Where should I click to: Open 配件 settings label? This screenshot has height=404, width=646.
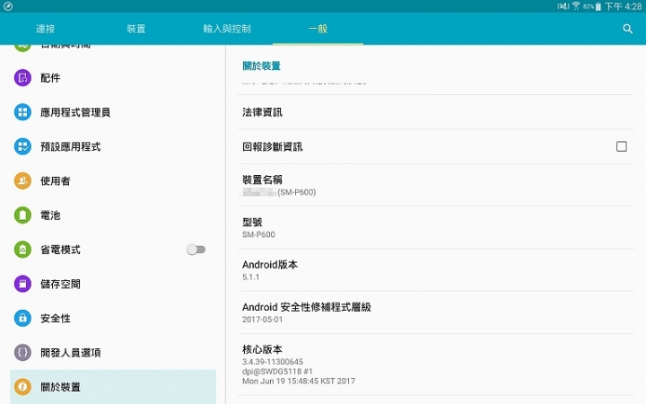point(50,78)
